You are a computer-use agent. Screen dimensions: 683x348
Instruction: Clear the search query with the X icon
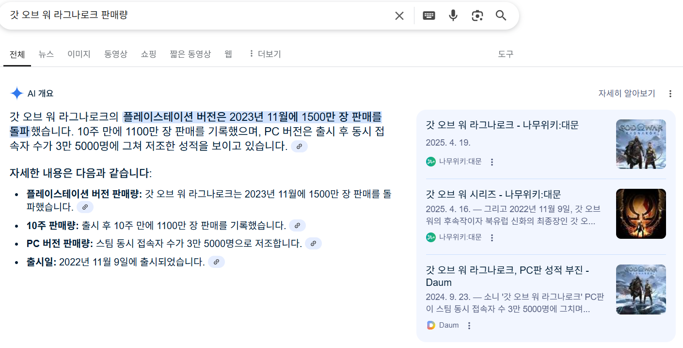(x=399, y=16)
